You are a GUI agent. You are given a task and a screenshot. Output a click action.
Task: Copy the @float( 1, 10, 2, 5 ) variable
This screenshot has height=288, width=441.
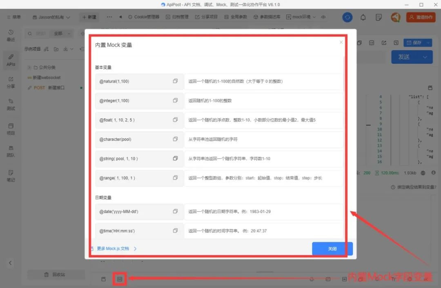[x=175, y=120]
